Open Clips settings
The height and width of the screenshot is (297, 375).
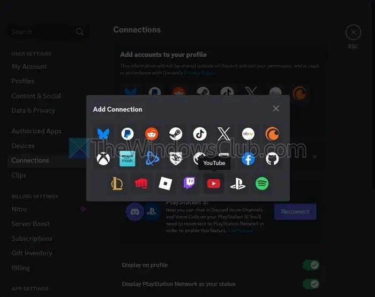(x=19, y=175)
